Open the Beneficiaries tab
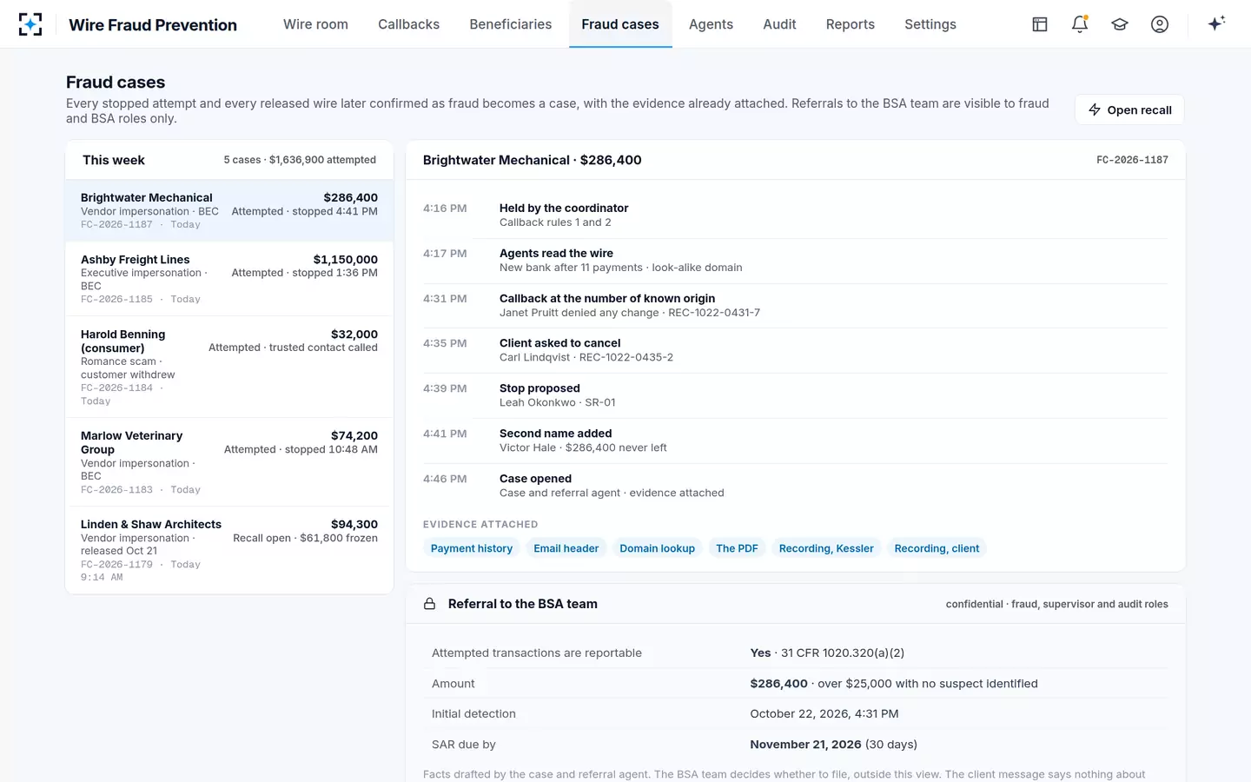This screenshot has width=1251, height=782. [511, 24]
